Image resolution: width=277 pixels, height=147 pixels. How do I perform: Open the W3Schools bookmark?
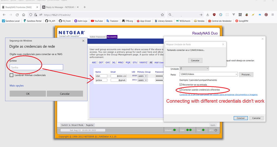(183, 21)
